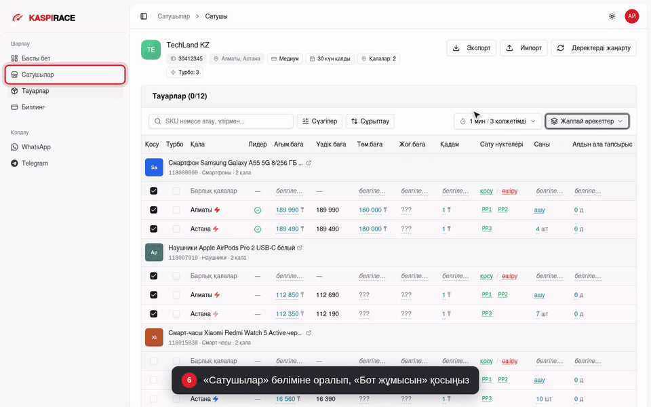Open external link for Xiaomi Redmi Watch 5
Image resolution: width=651 pixels, height=407 pixels.
309,333
